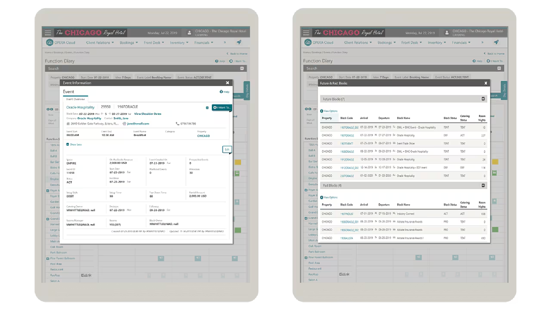This screenshot has height=310, width=551.
Task: Collapse the Search panel on the Event Information tablet
Action: 242,69
